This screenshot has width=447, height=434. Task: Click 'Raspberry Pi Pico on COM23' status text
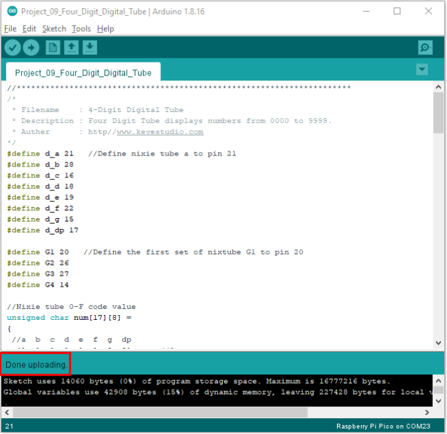click(x=383, y=426)
